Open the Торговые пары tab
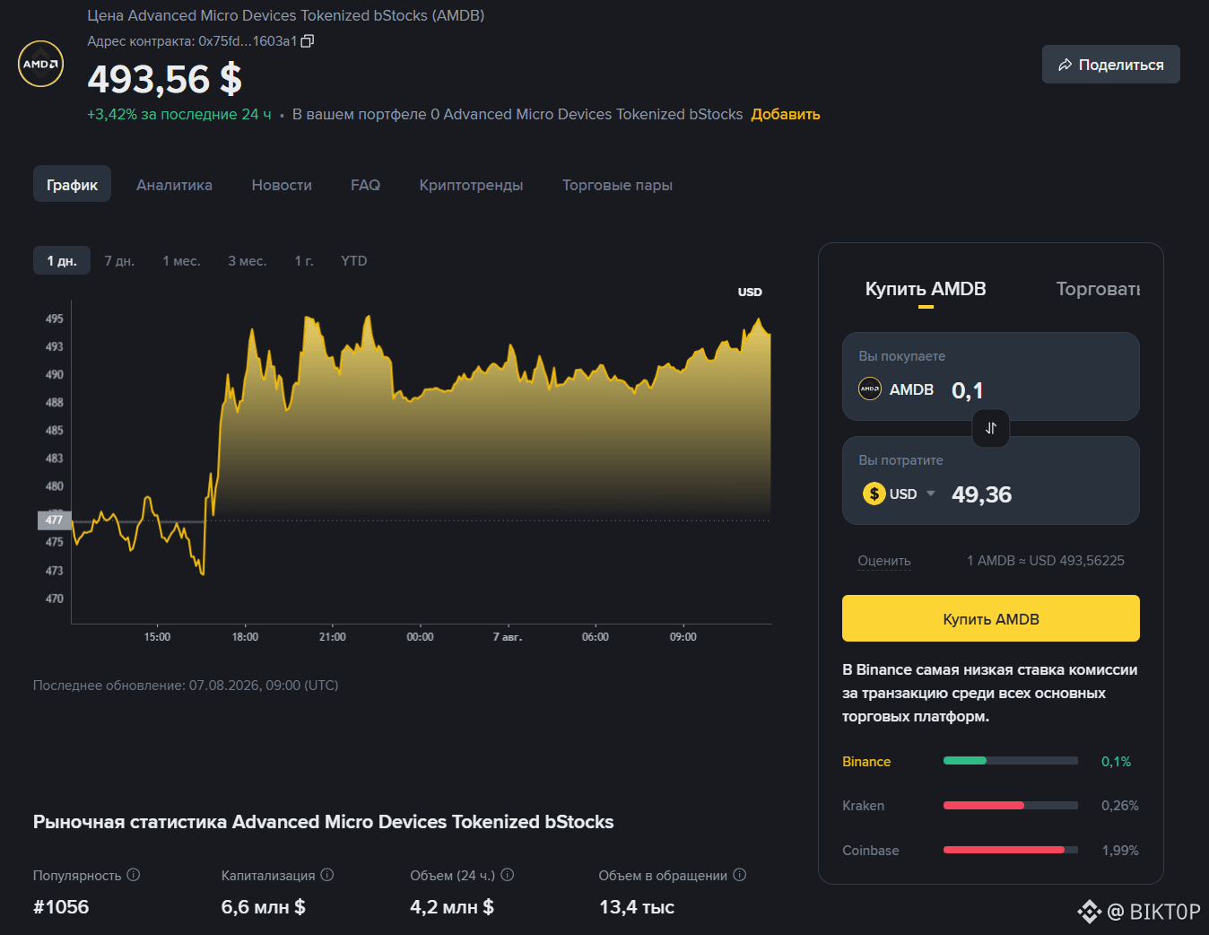The width and height of the screenshot is (1209, 935). click(617, 185)
